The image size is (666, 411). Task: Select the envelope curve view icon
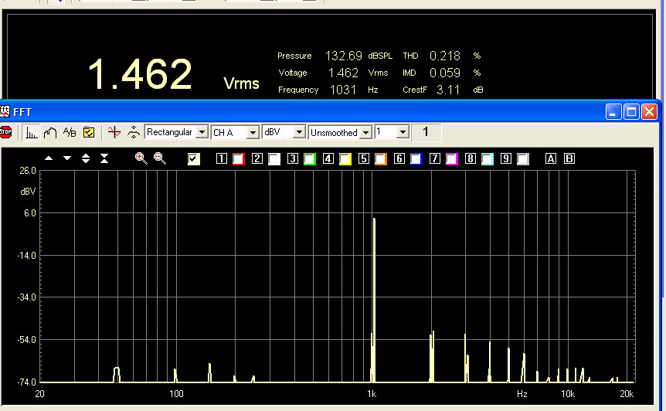50,132
